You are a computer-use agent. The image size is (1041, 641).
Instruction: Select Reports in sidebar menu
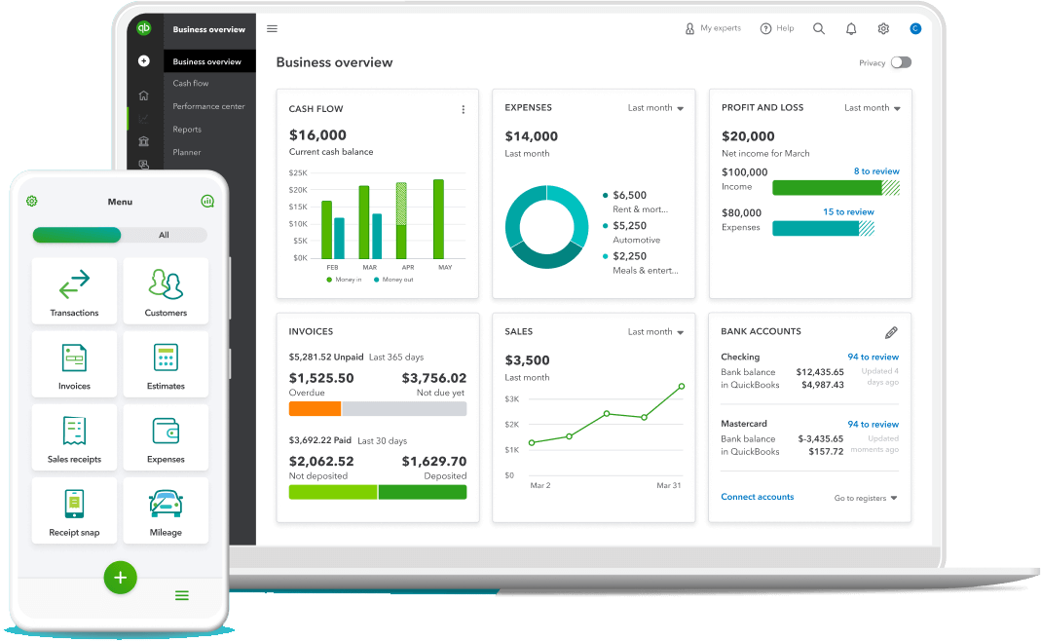[x=187, y=130]
